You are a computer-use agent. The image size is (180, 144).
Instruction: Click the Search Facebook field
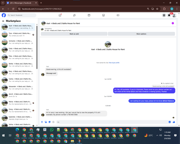click(22, 15)
